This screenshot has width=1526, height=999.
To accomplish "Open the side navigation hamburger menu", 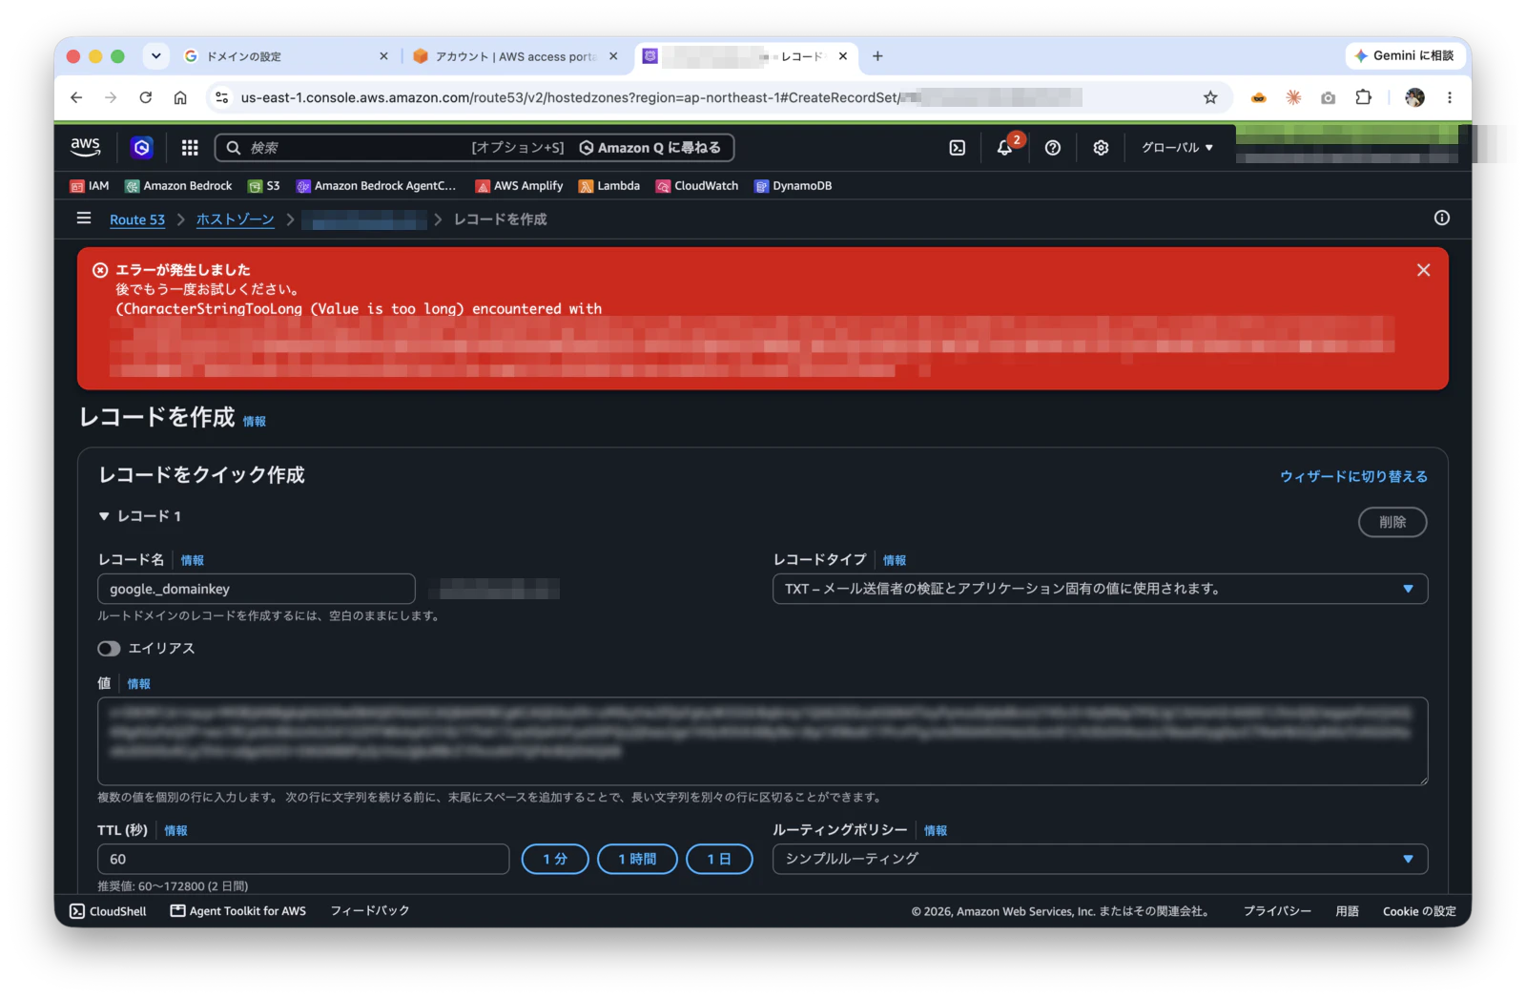I will pyautogui.click(x=84, y=219).
